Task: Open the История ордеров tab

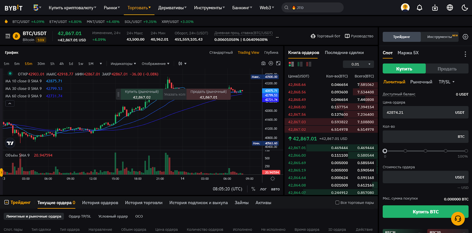Action: click(x=100, y=203)
